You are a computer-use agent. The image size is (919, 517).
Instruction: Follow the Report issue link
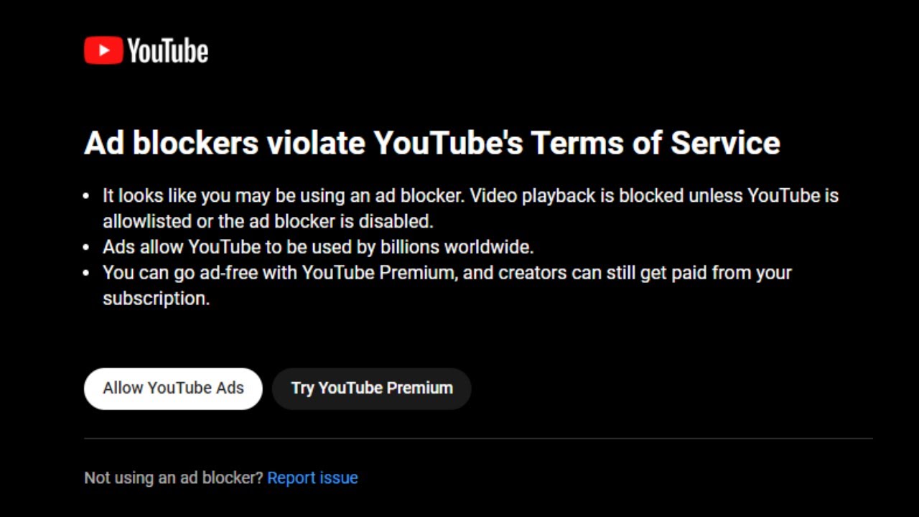[x=312, y=478]
